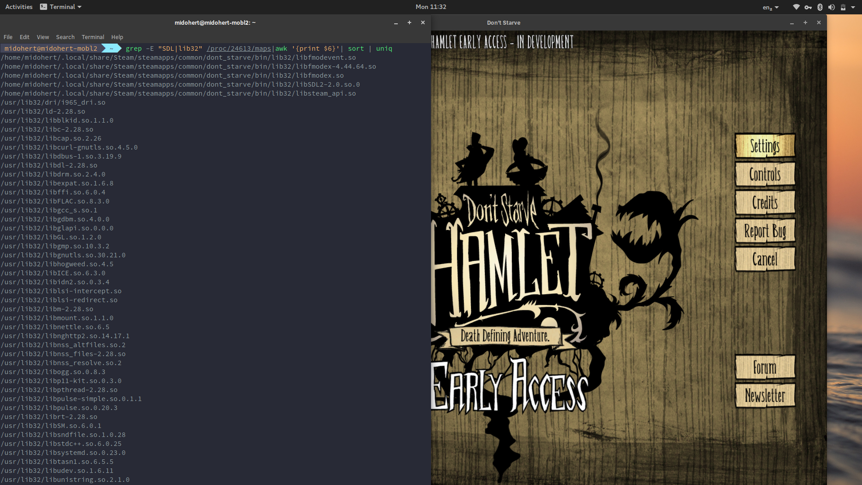Click the libudev.so.1.6.11 line

57,471
